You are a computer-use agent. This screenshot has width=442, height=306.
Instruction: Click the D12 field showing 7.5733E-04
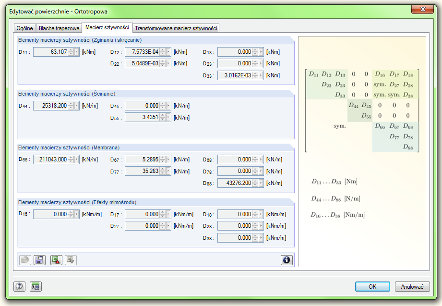click(143, 52)
